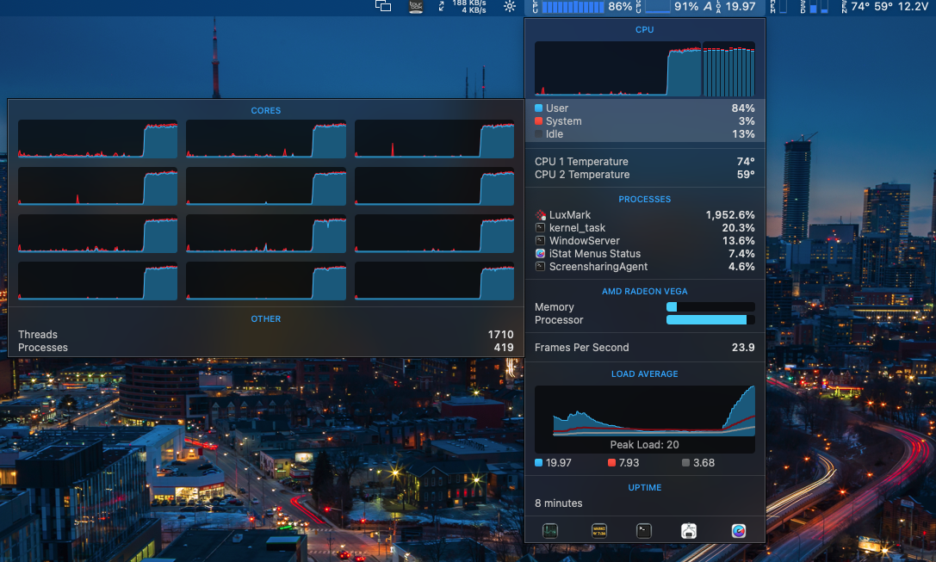The width and height of the screenshot is (936, 562).
Task: Click the LOAD AVERAGE section header
Action: click(645, 374)
